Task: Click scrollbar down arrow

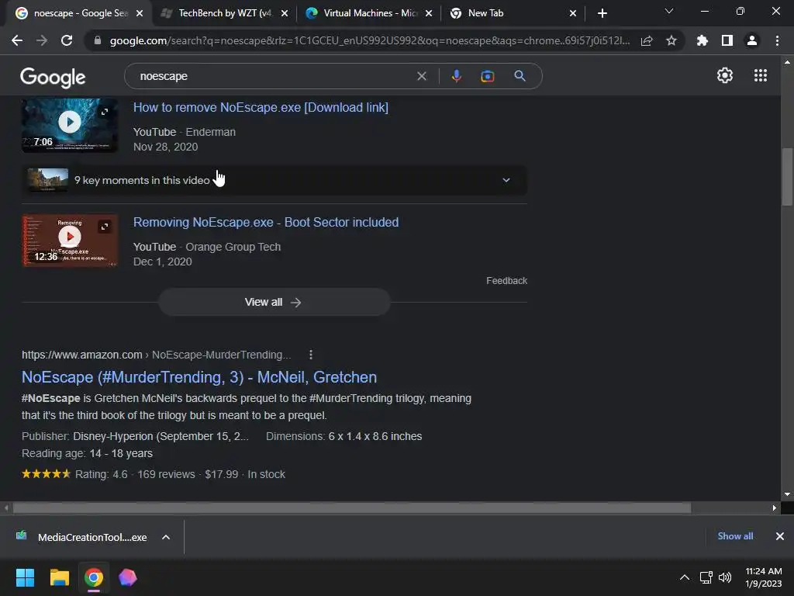Action: click(x=787, y=494)
